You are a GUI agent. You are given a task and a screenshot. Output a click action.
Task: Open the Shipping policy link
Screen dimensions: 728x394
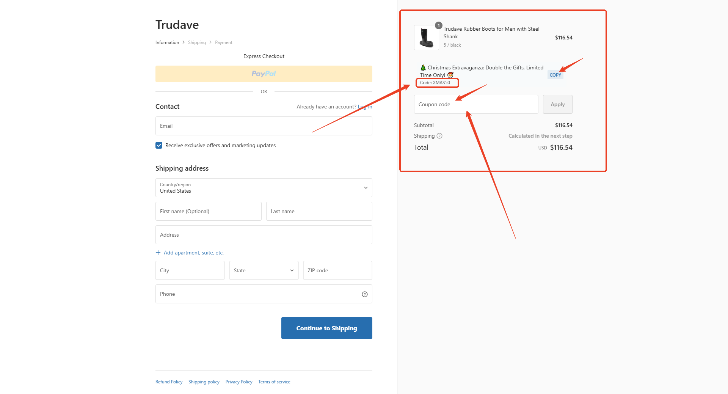pos(204,382)
